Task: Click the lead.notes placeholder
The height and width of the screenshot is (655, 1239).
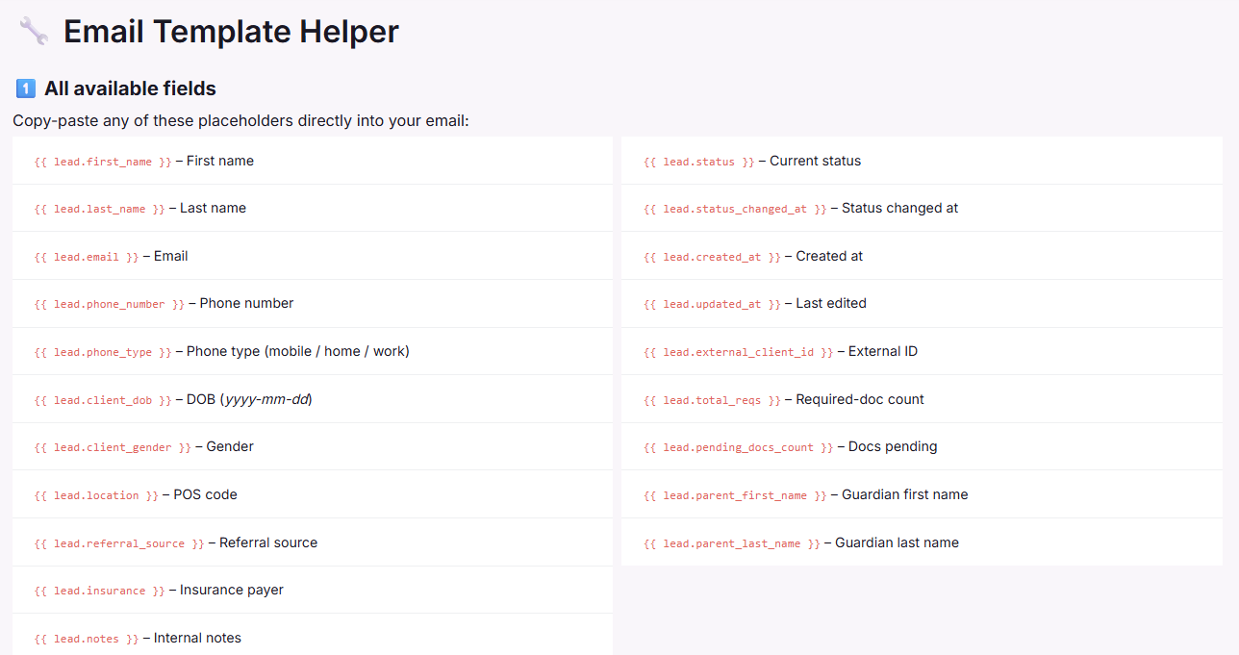Action: 86,639
